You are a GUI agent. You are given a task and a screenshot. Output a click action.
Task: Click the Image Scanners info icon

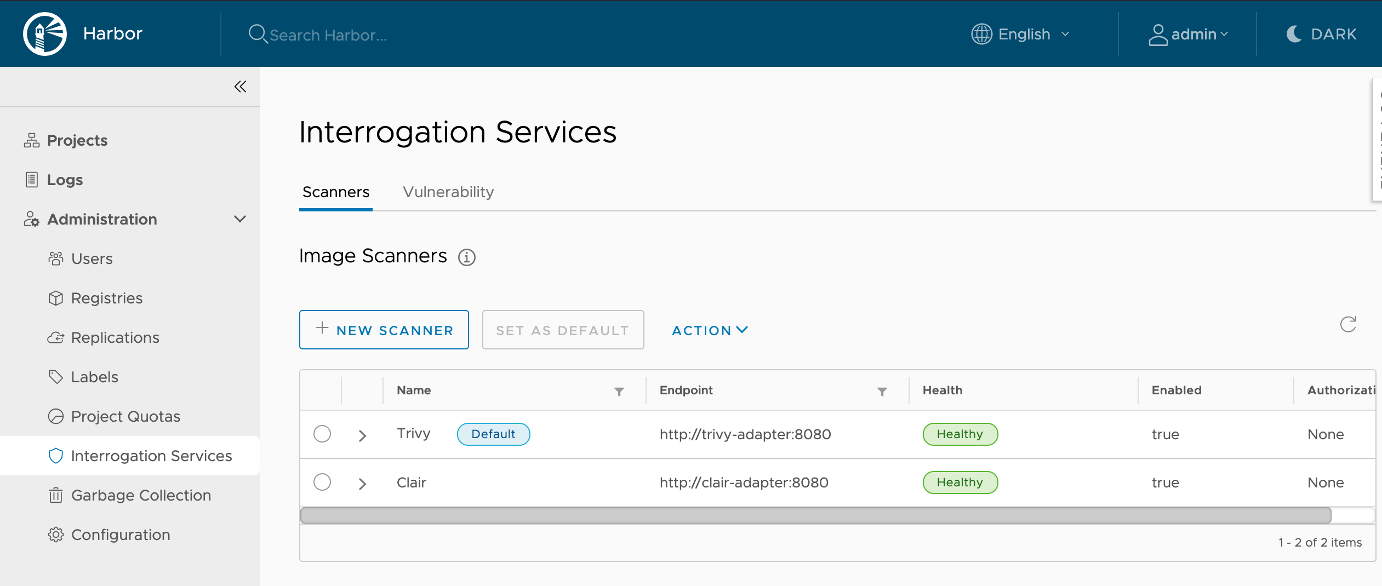click(x=467, y=257)
